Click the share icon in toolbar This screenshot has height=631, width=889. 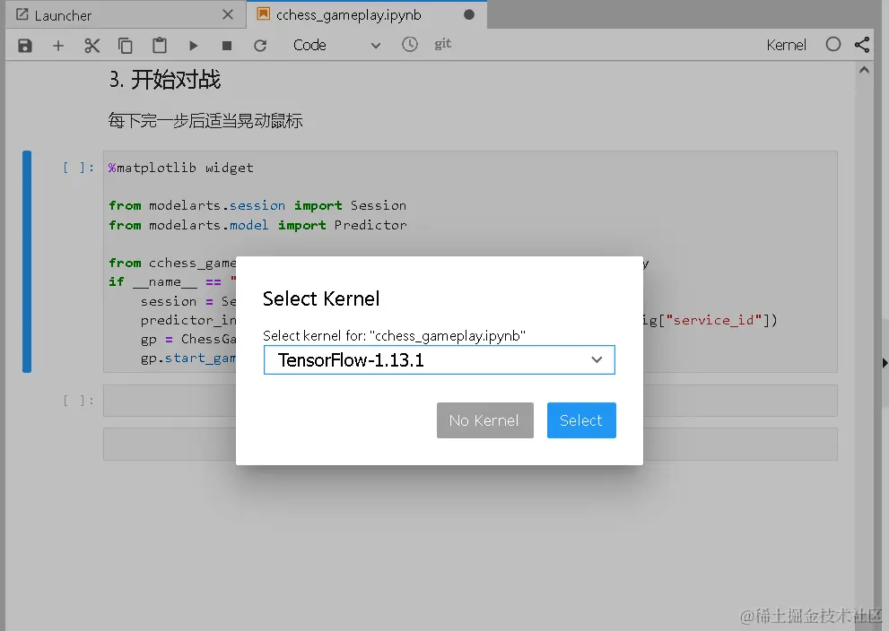(x=862, y=45)
